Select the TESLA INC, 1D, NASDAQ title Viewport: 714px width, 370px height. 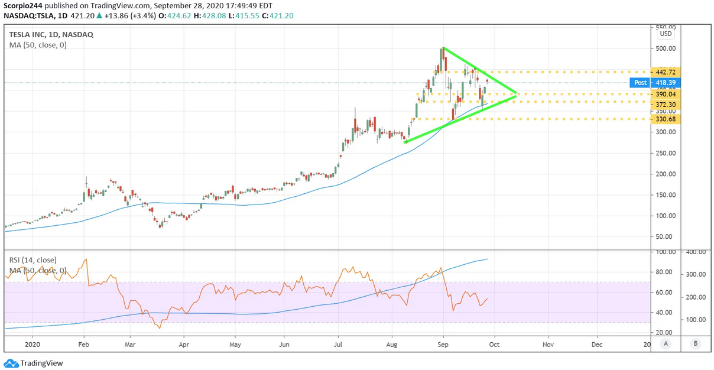coord(51,35)
